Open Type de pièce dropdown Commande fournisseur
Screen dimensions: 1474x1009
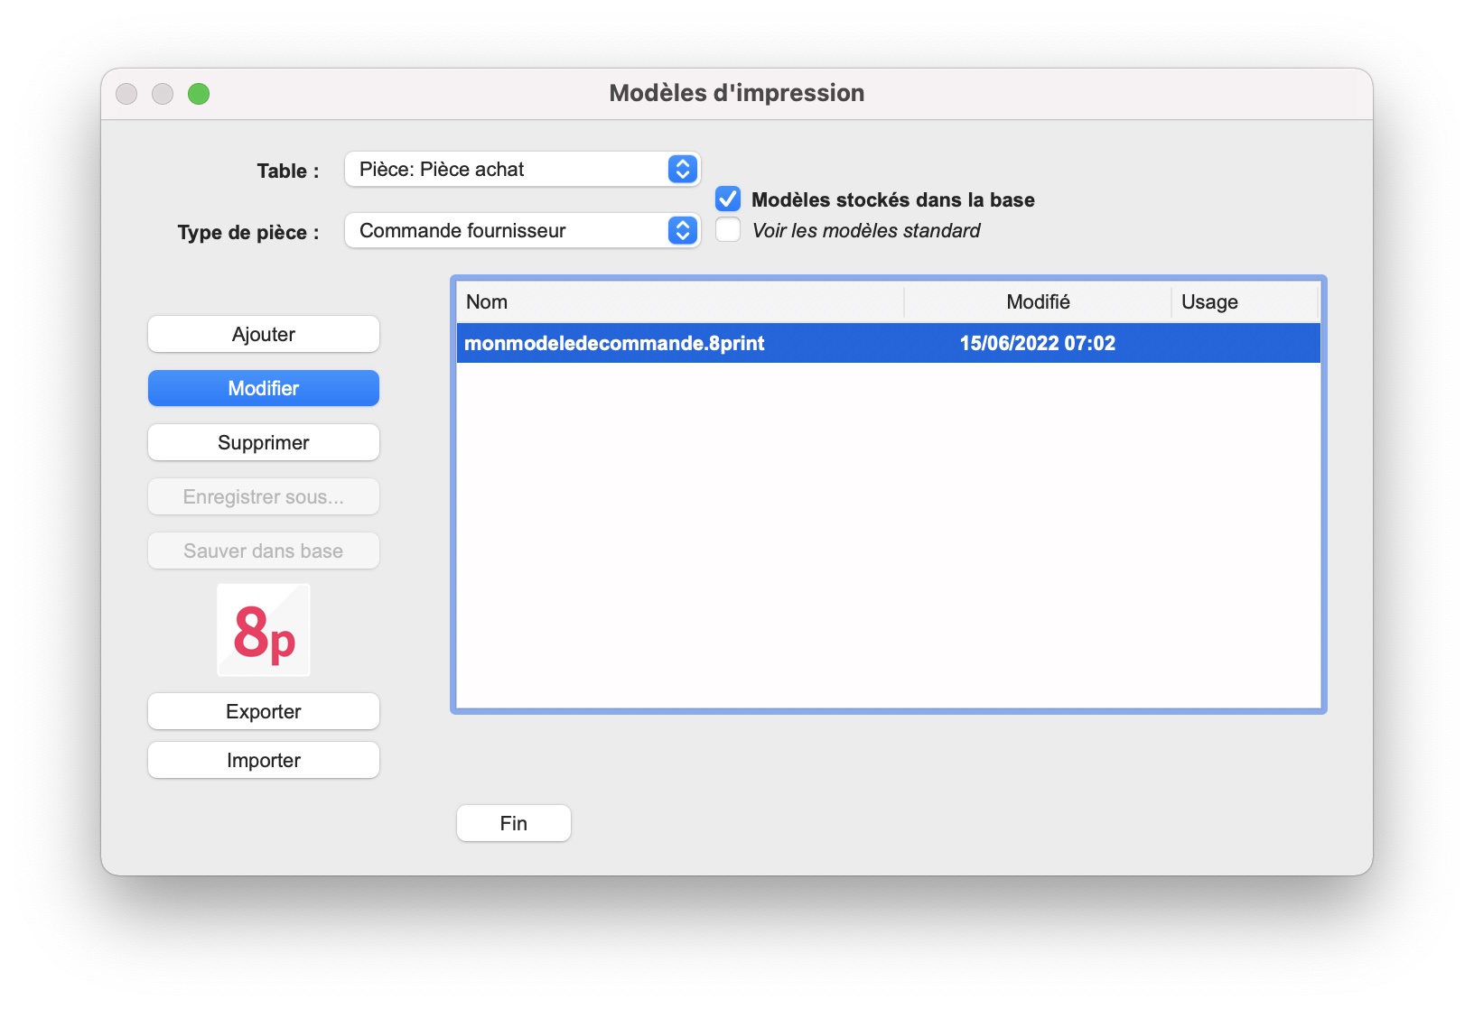[x=522, y=230]
